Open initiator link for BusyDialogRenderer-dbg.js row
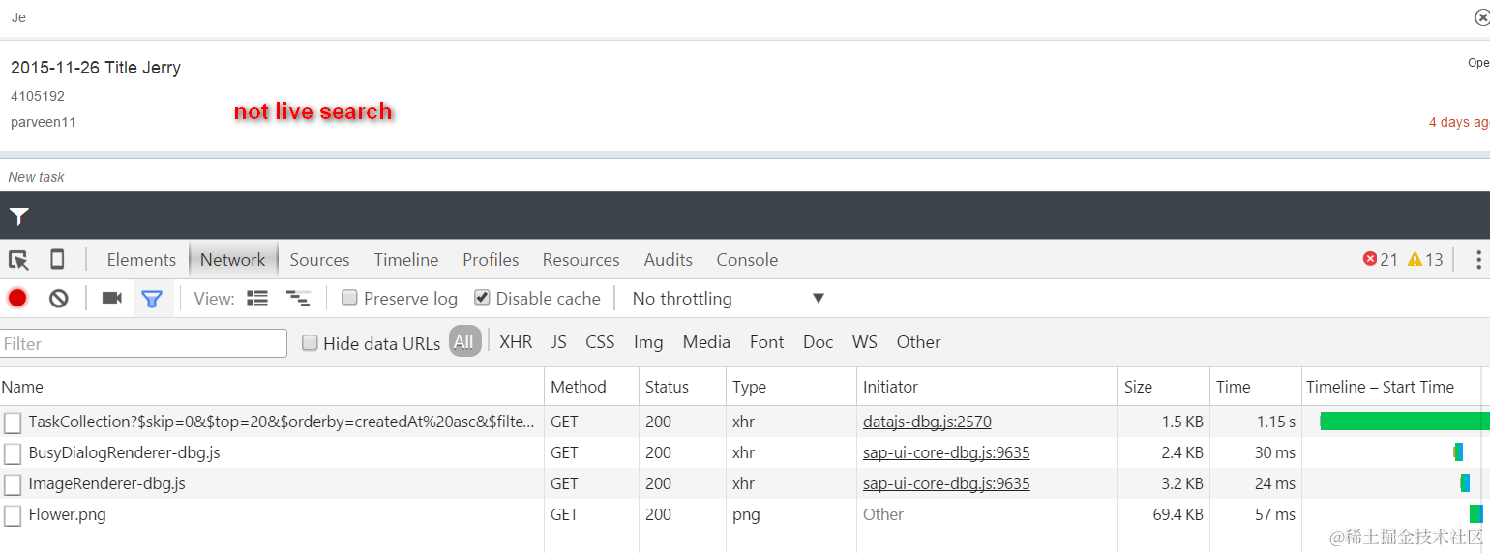 [x=946, y=452]
